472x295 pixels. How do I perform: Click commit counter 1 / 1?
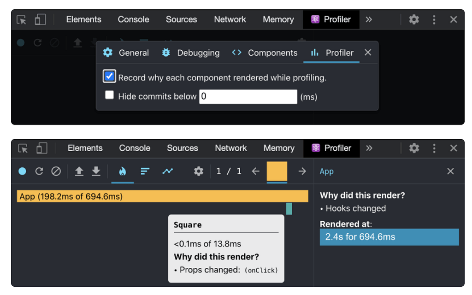coord(229,171)
